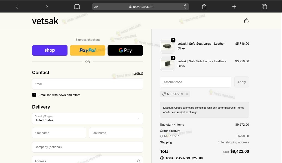
Task: Click the Sofa Side Large product thumbnail
Action: [x=167, y=64]
